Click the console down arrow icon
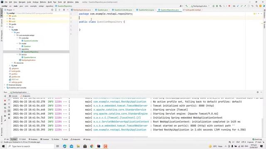This screenshot has width=266, height=149. click(9, 104)
